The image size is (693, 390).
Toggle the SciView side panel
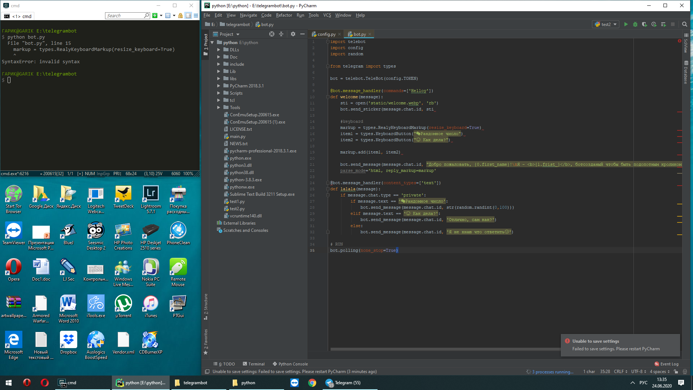[x=686, y=43]
